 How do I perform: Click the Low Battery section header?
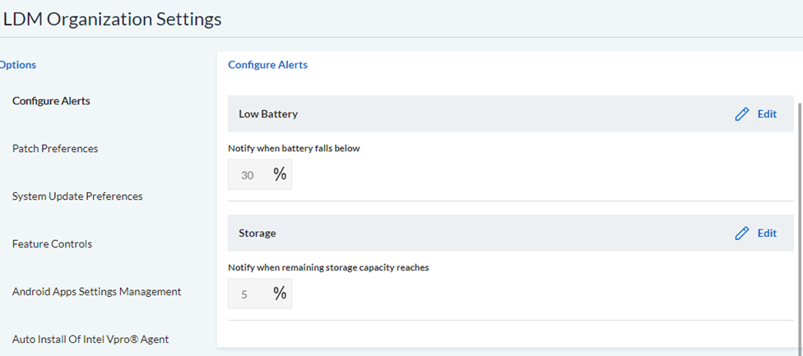(511, 114)
